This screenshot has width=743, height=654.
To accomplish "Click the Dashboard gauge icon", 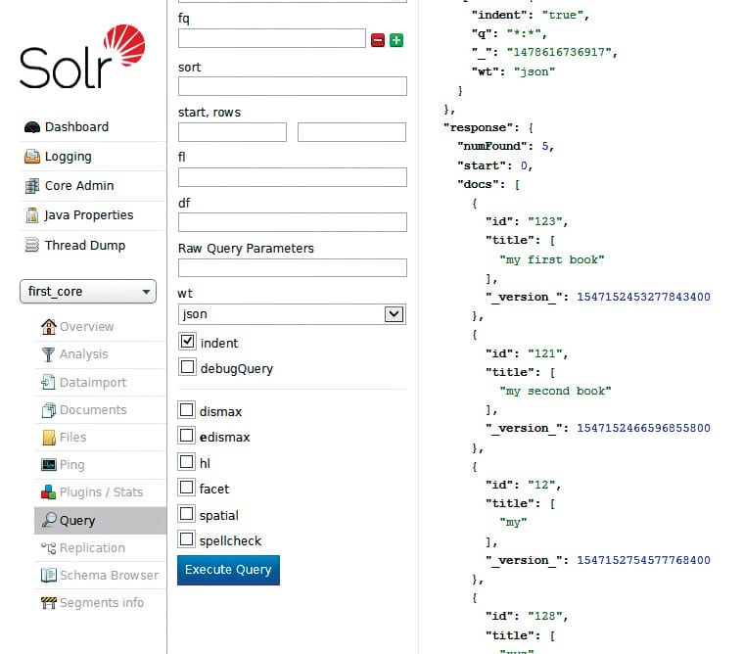I will tap(32, 127).
